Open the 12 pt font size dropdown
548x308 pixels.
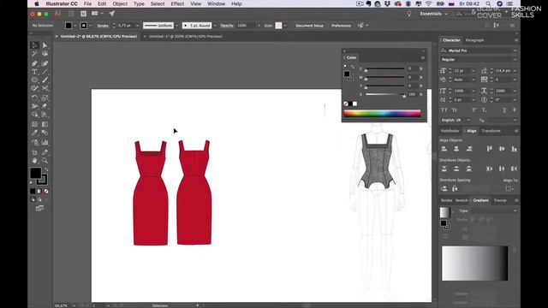click(474, 71)
